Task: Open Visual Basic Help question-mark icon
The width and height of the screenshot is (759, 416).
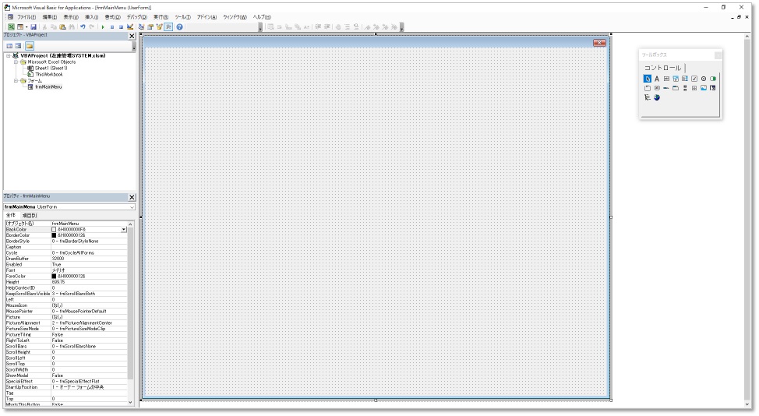Action: [179, 27]
